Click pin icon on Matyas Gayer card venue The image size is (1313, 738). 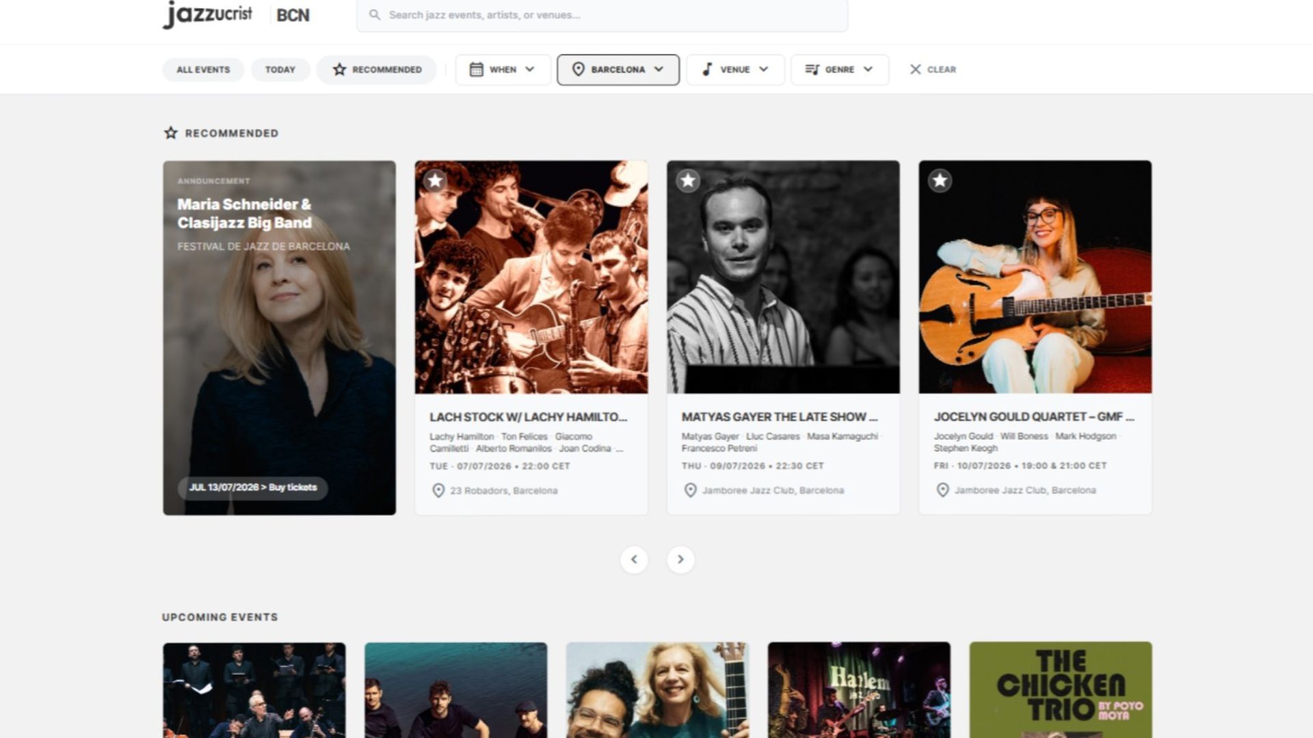coord(691,491)
